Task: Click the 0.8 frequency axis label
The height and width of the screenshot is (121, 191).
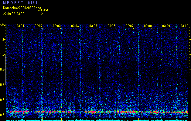Action: pyautogui.click(x=2, y=85)
